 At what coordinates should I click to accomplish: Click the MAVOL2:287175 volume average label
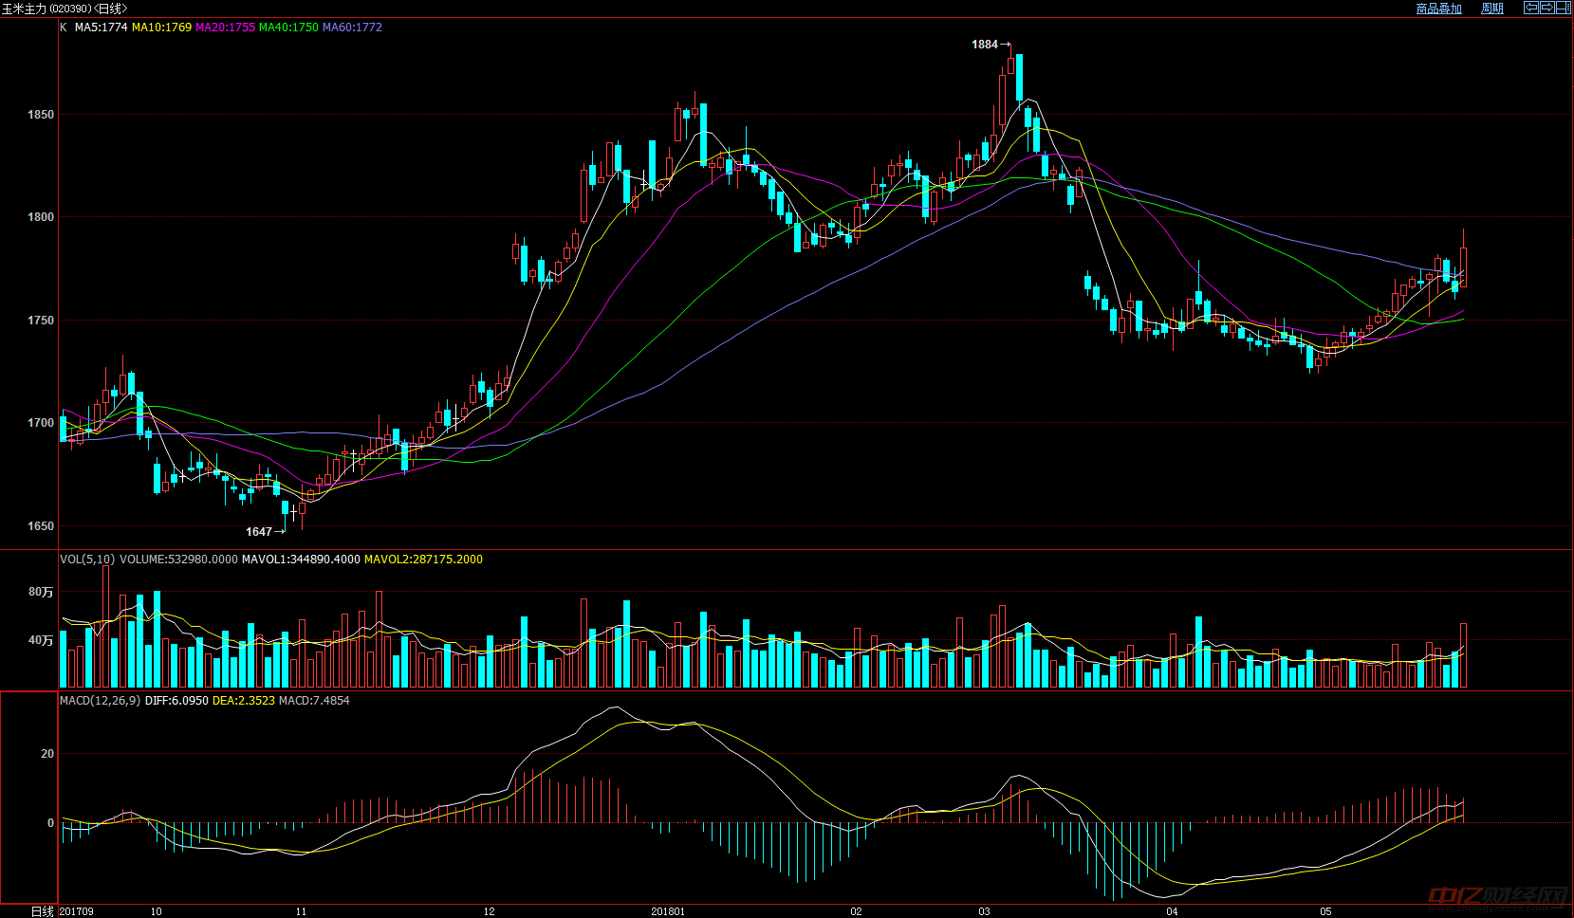[x=423, y=560]
